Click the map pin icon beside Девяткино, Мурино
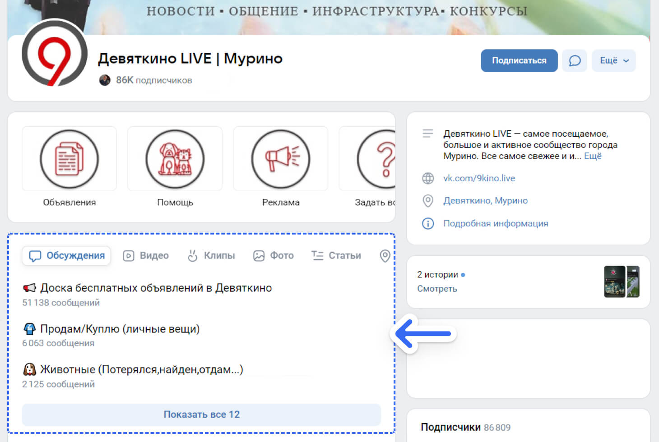Image resolution: width=659 pixels, height=442 pixels. pos(428,201)
